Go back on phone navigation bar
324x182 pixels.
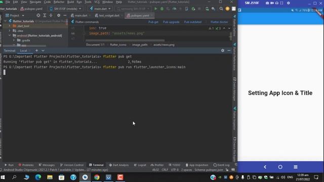265,167
